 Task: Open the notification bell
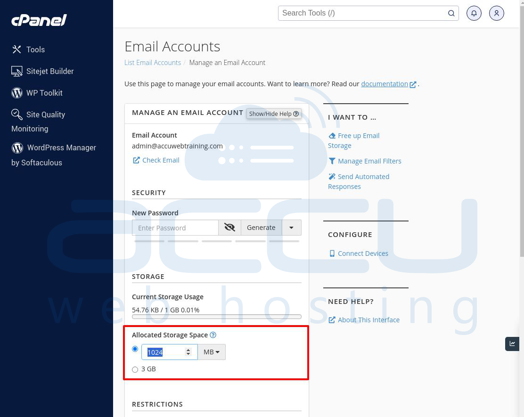[x=474, y=13]
